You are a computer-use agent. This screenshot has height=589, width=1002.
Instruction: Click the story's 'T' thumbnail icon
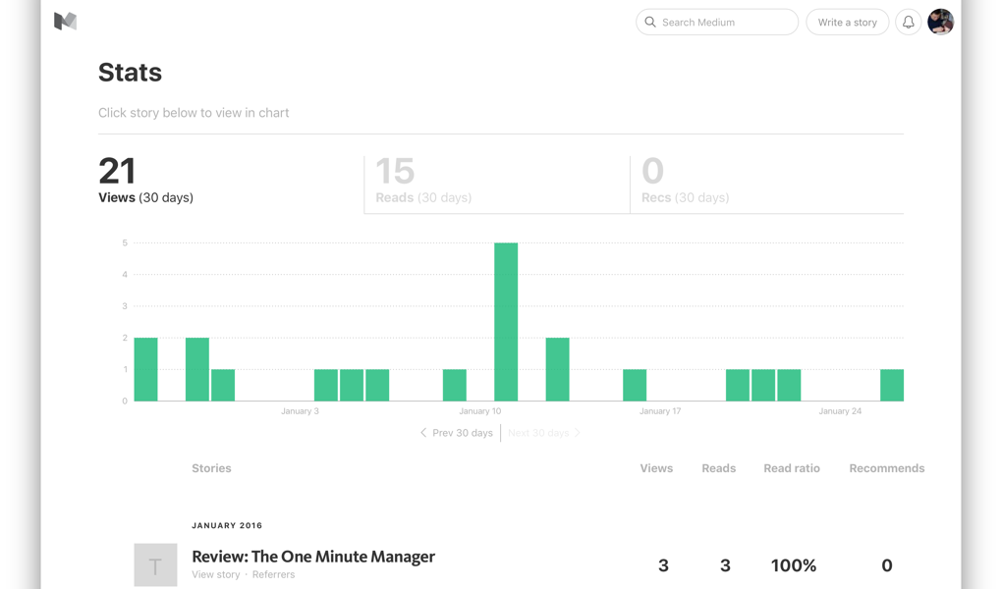click(155, 565)
